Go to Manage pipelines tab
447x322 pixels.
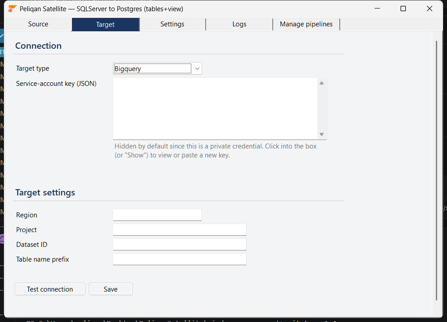pos(306,24)
